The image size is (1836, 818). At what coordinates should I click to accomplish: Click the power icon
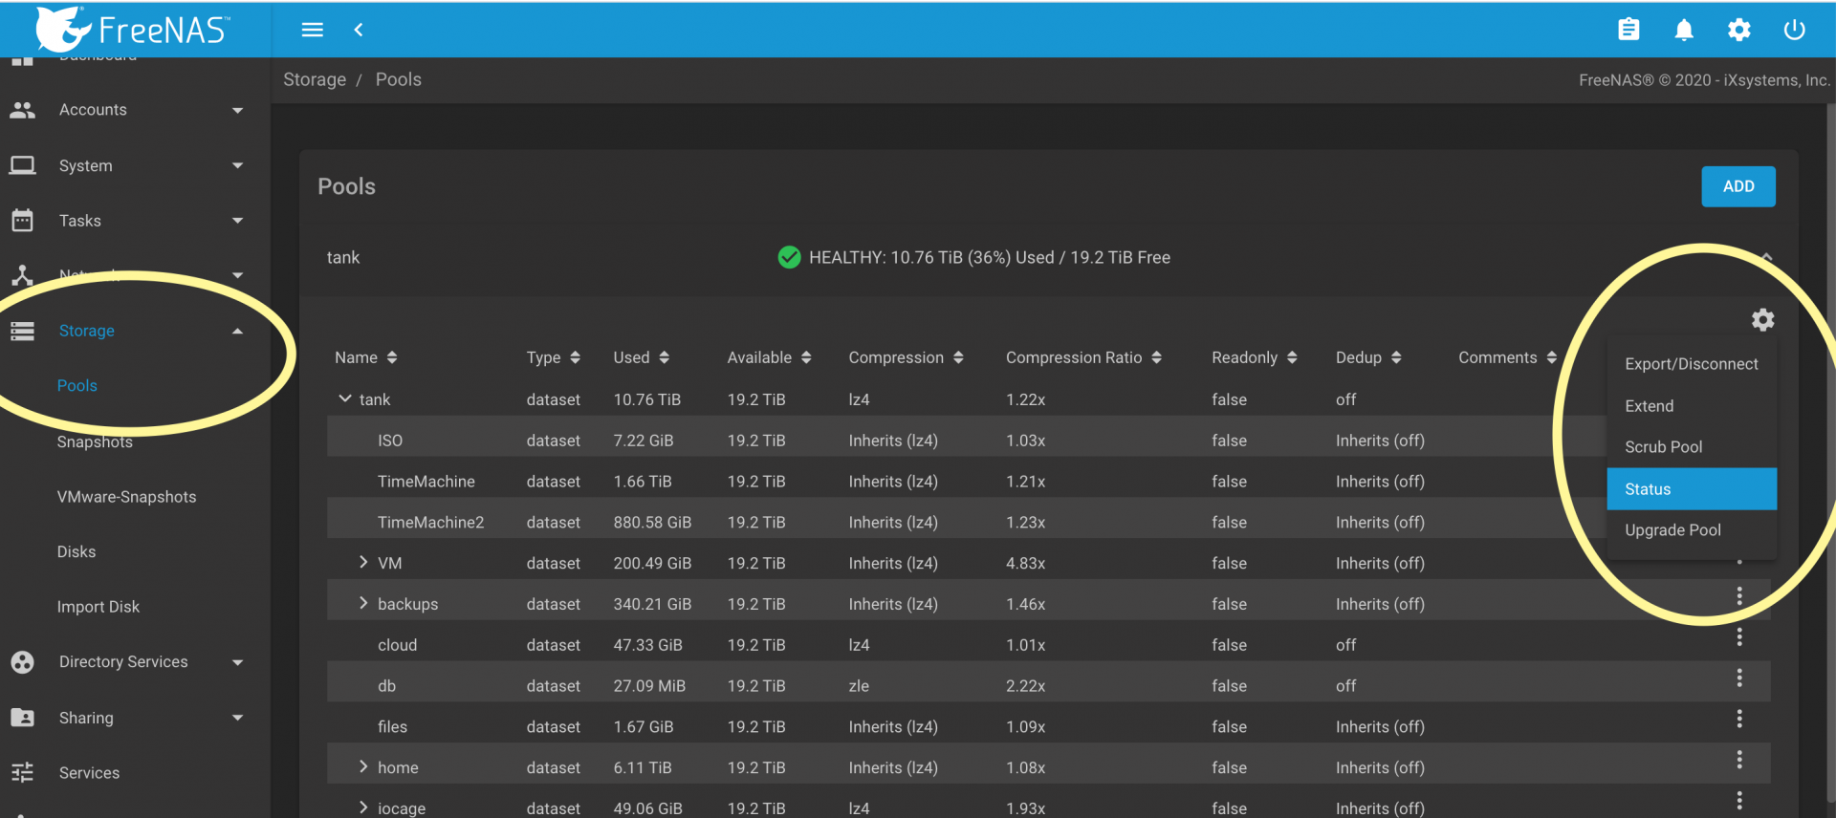[x=1795, y=30]
